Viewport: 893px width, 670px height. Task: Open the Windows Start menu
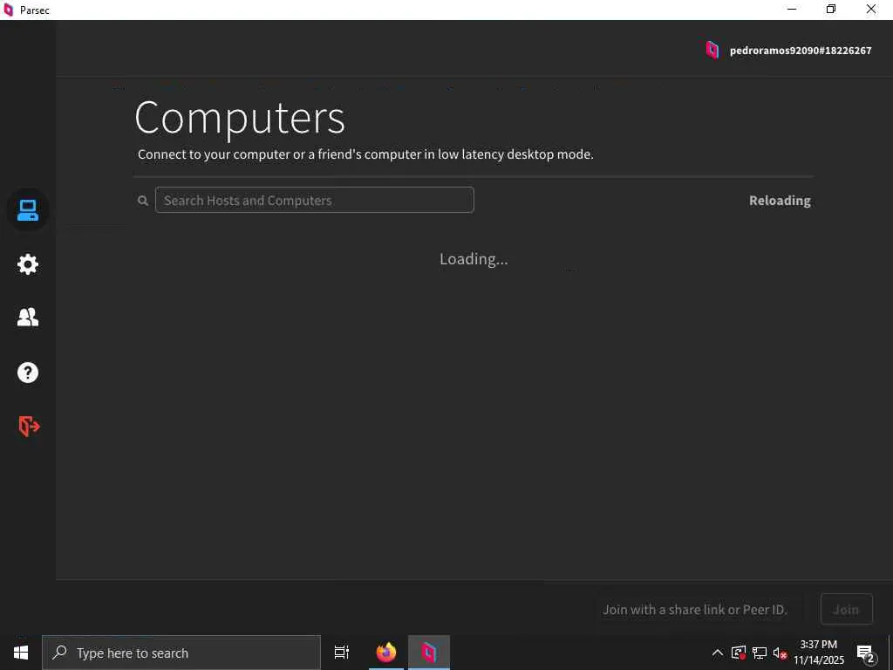[21, 653]
